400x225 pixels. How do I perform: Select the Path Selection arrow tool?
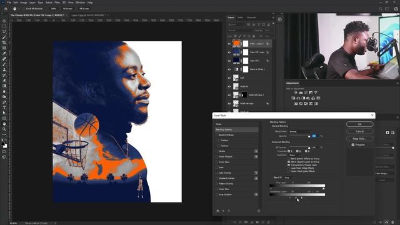click(x=4, y=112)
